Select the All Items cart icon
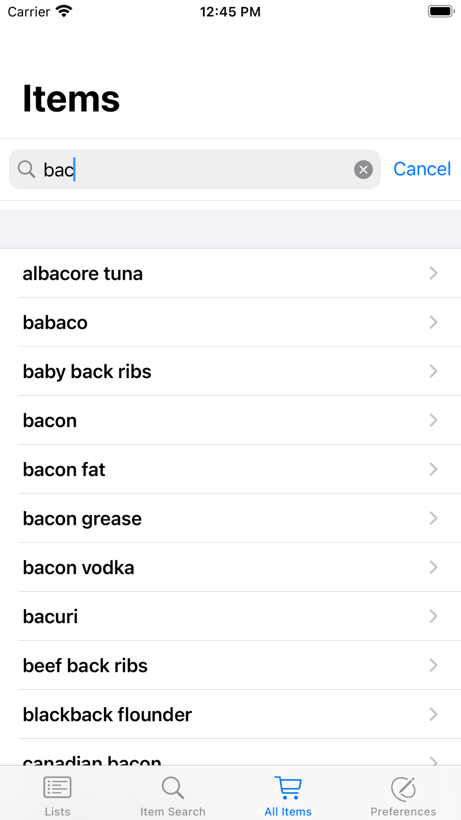 (288, 788)
